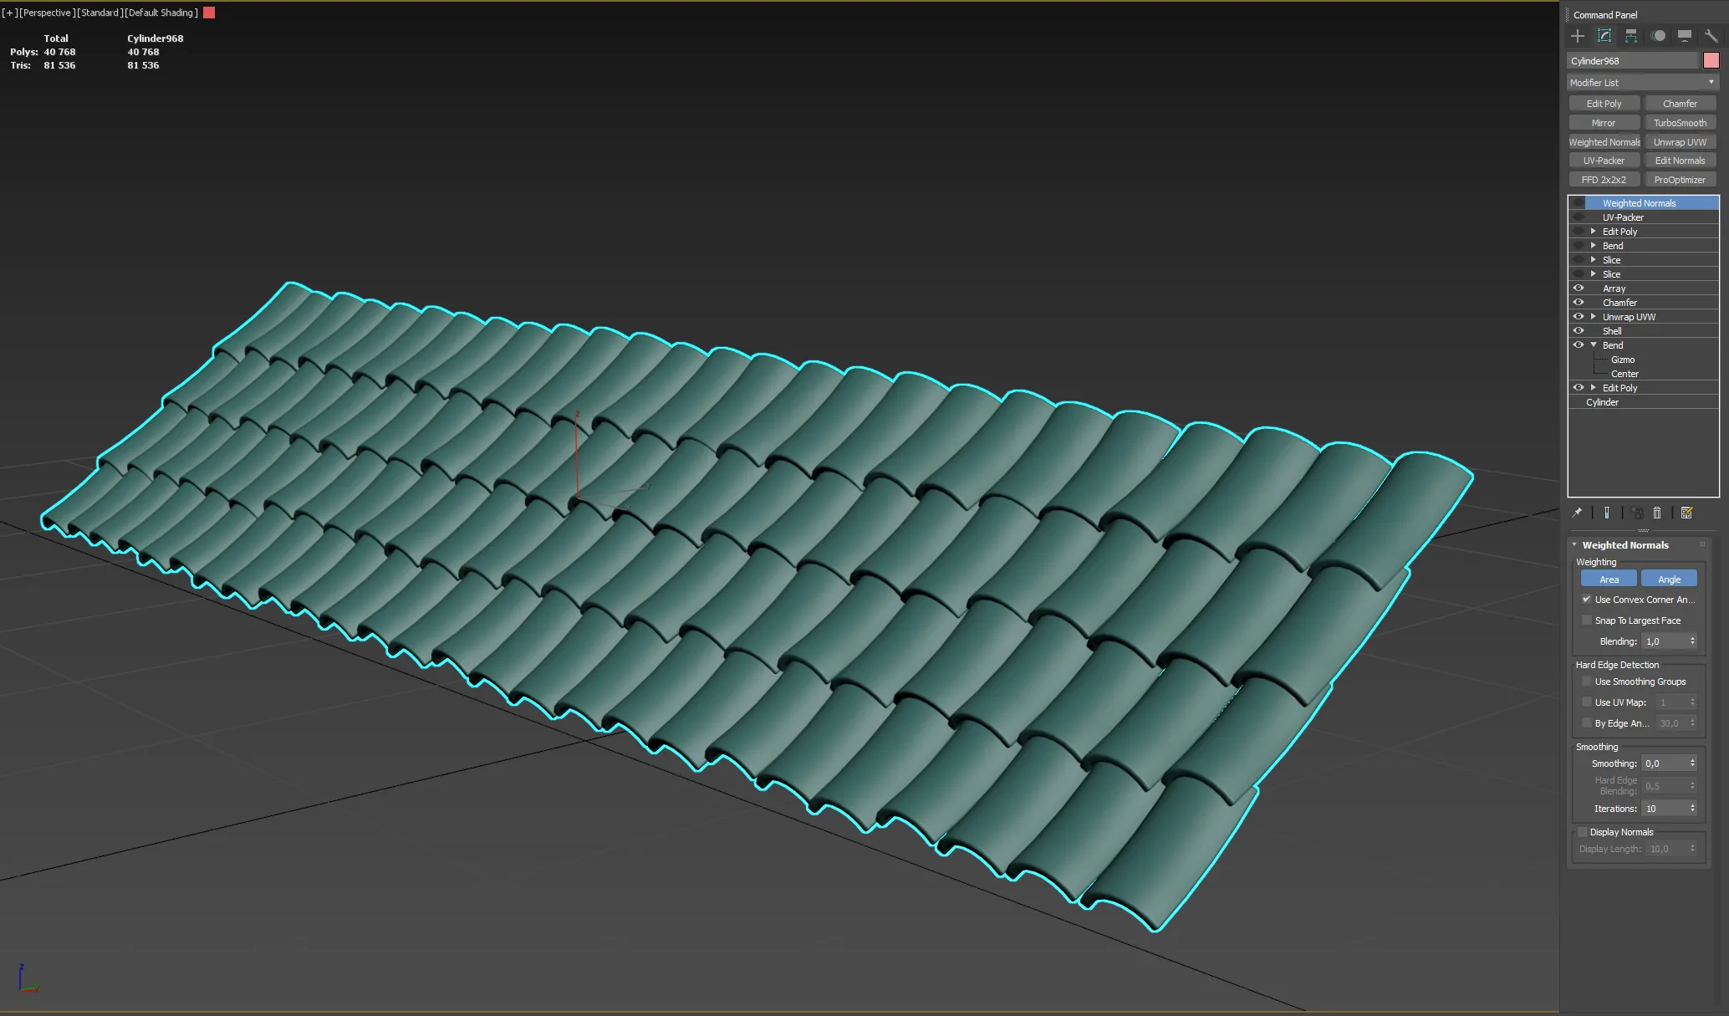
Task: Check the Display Normals option
Action: pos(1582,832)
